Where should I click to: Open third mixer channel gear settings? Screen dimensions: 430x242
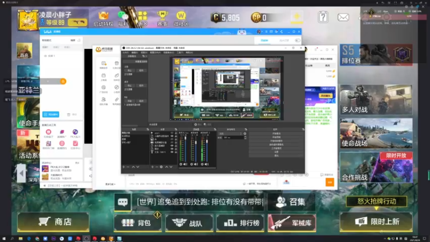pos(202,164)
